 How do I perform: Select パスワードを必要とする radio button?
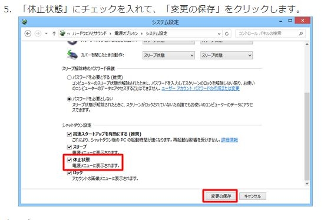[x=70, y=78]
